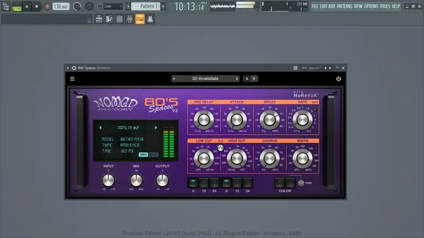Viewport: 424px width, 238px height.
Task: Click the OUTPUT gain knob
Action: (162, 180)
